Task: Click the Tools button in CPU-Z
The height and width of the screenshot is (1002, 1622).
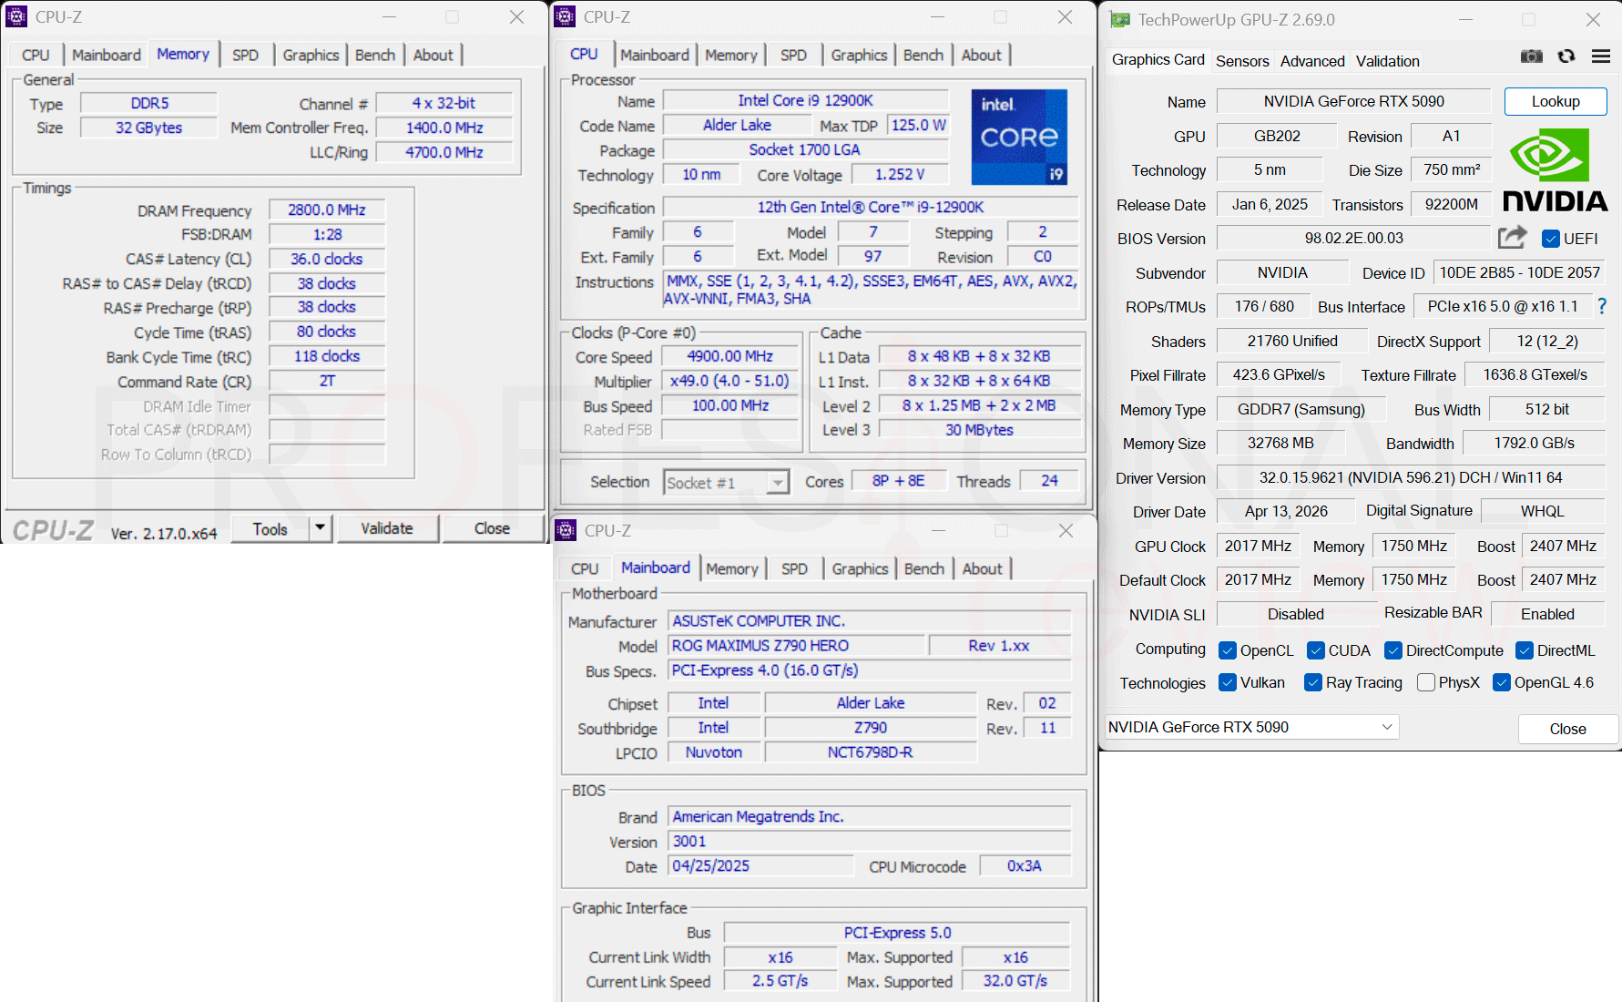Action: tap(270, 528)
